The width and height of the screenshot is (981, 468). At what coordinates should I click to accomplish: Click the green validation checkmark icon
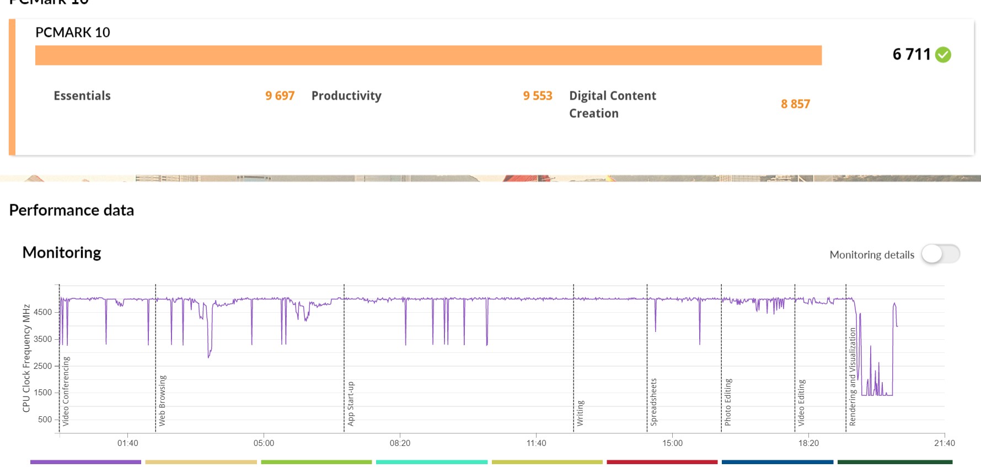[943, 55]
